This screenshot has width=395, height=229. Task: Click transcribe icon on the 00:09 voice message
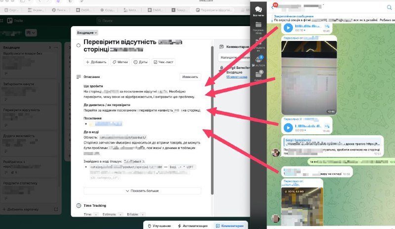coord(327,126)
